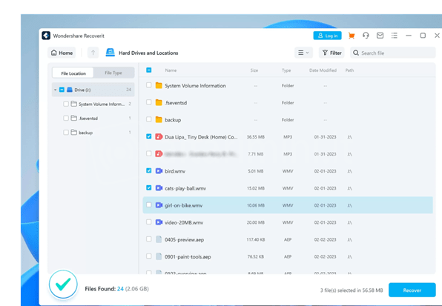Click the Search file input field
The image size is (442, 306).
click(x=392, y=53)
